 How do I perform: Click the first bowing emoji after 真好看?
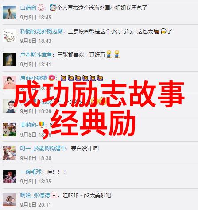click(x=109, y=54)
